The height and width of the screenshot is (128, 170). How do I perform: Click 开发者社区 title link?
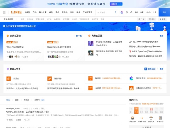point(8,19)
